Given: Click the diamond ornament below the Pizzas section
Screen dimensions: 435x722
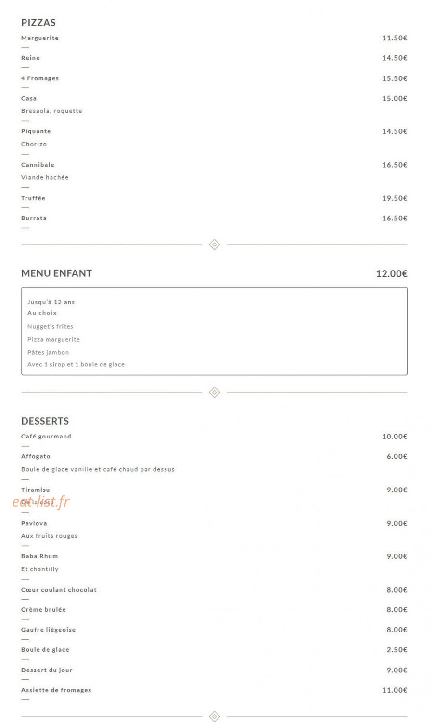Looking at the screenshot, I should tap(215, 245).
